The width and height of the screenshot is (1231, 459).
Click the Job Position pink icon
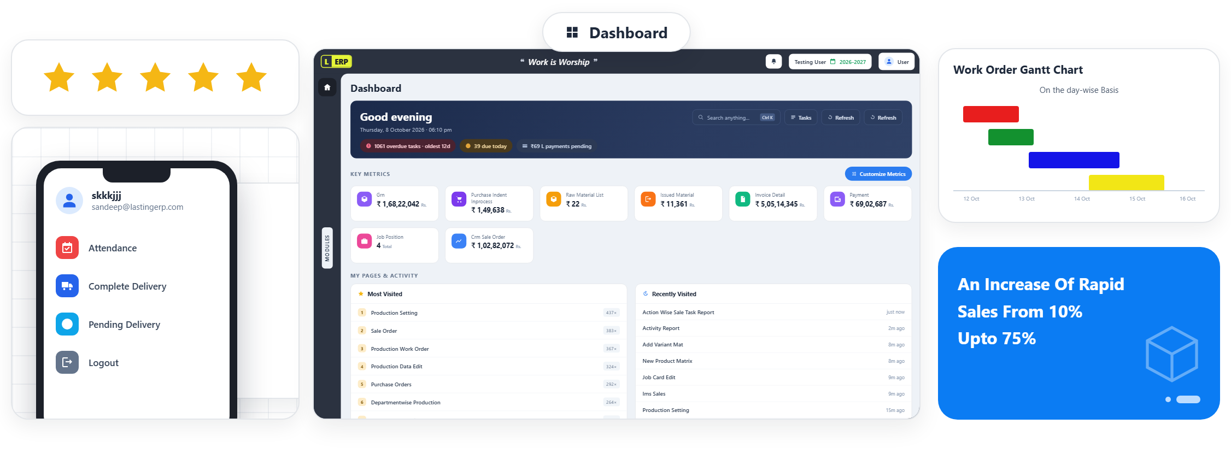click(x=364, y=241)
